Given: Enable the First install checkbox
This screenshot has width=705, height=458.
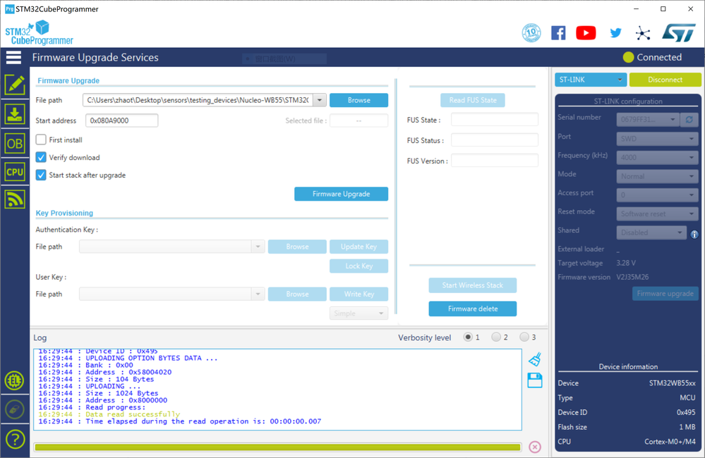Looking at the screenshot, I should [41, 140].
